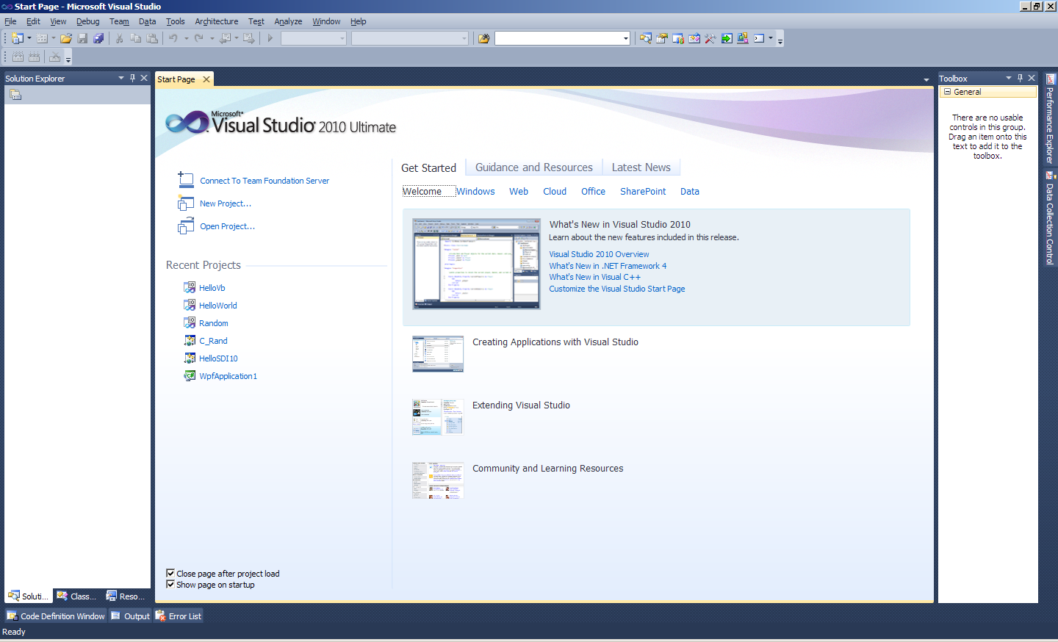
Task: Toggle auto-hide pin on Toolbox panel
Action: 1020,78
